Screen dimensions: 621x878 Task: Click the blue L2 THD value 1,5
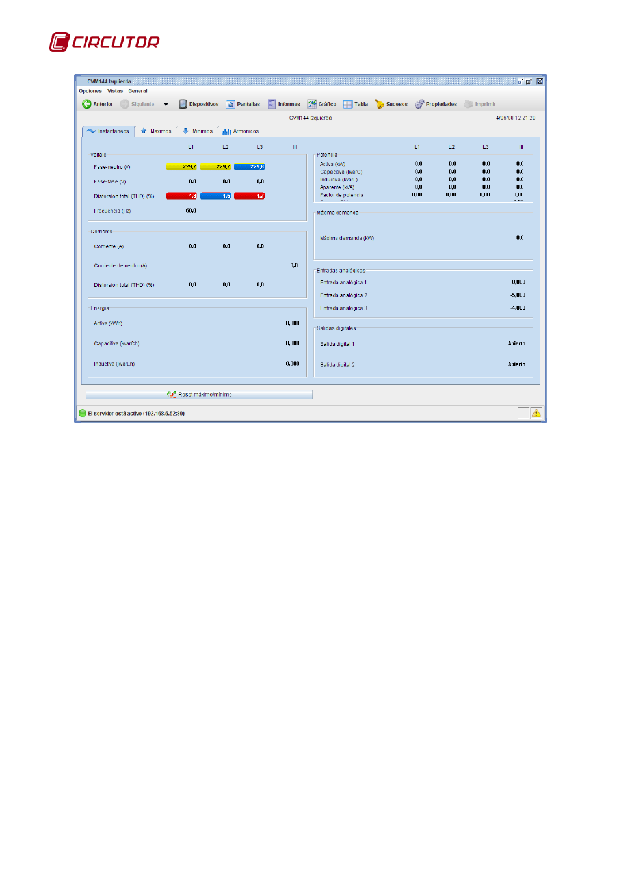[215, 196]
